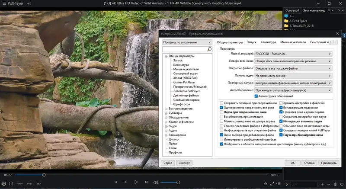This screenshot has height=189, width=346.
Task: Click the 'Применить' button
Action: (329, 163)
